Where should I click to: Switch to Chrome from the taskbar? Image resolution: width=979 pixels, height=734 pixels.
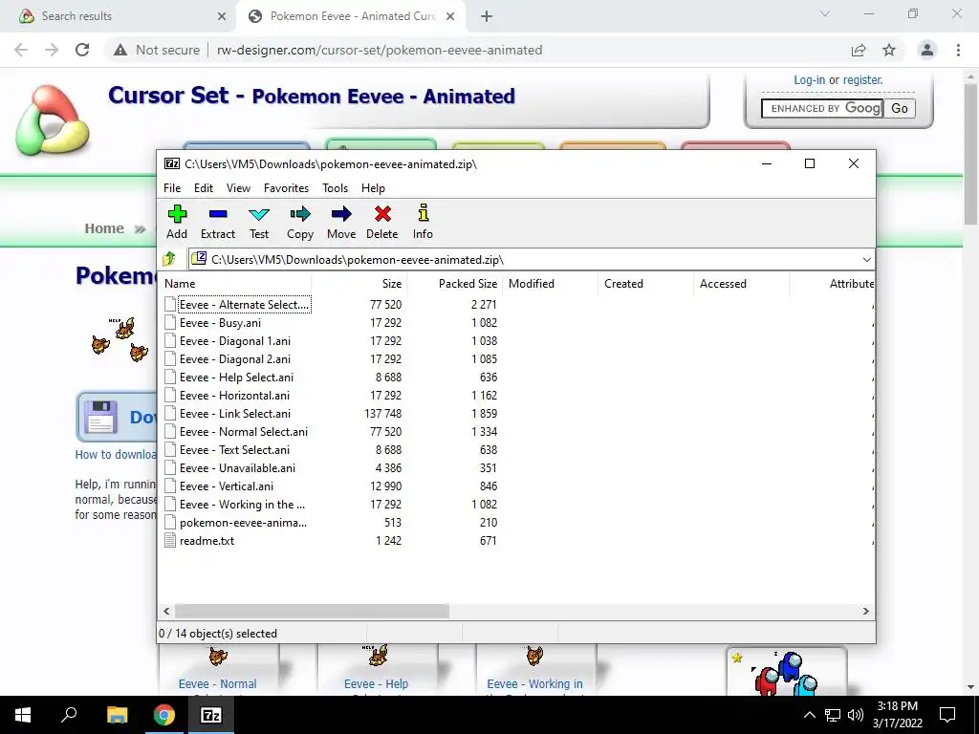164,715
